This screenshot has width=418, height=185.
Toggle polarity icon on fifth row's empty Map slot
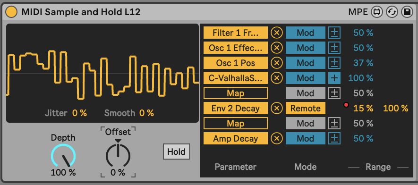click(334, 93)
